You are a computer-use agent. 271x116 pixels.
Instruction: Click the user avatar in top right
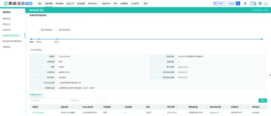[266, 4]
